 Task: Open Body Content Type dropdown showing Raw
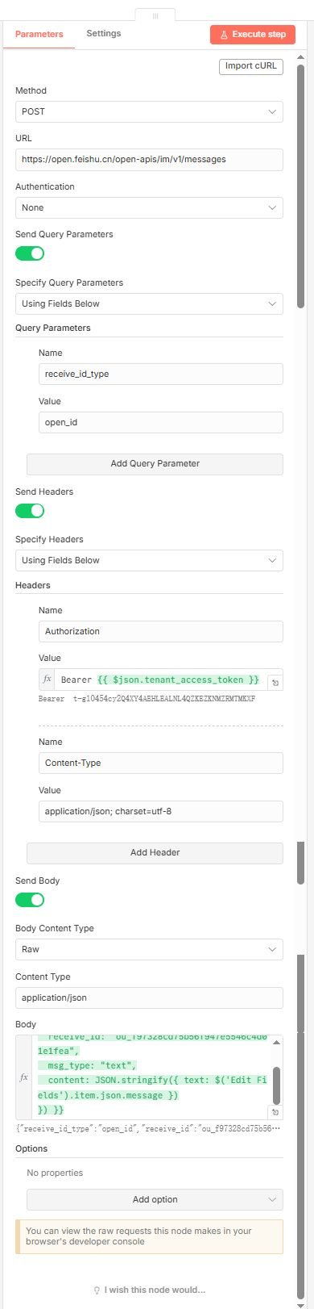point(149,949)
